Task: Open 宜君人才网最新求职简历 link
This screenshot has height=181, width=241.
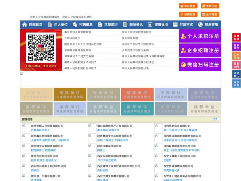Action: tap(77, 17)
